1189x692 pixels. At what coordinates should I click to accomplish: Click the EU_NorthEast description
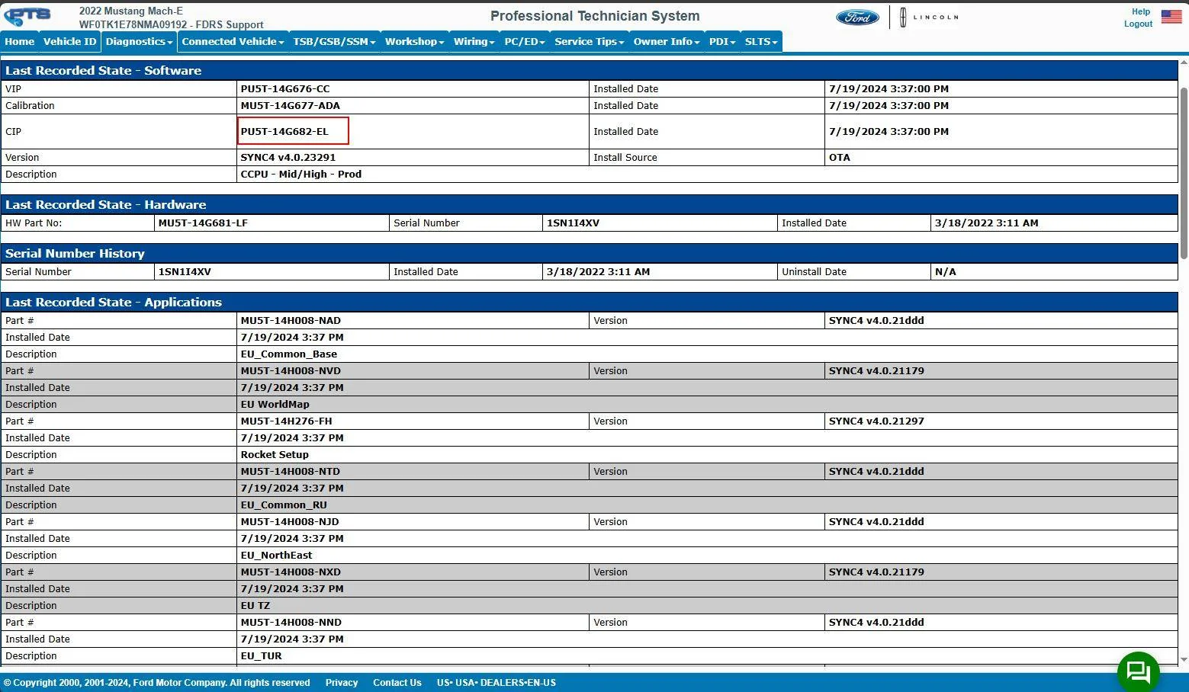[x=276, y=555]
